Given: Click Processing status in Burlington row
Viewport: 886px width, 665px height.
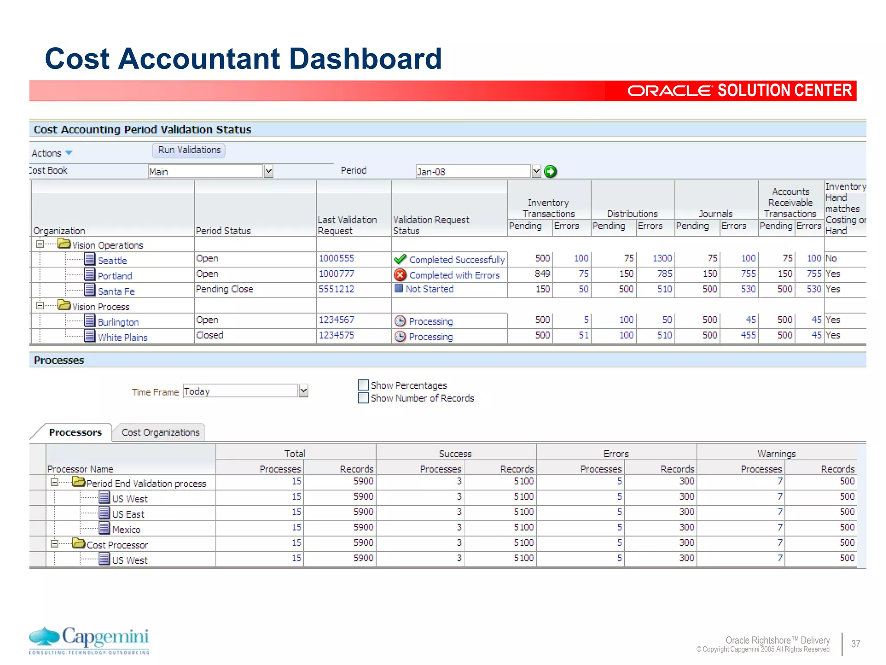Looking at the screenshot, I should (x=430, y=321).
